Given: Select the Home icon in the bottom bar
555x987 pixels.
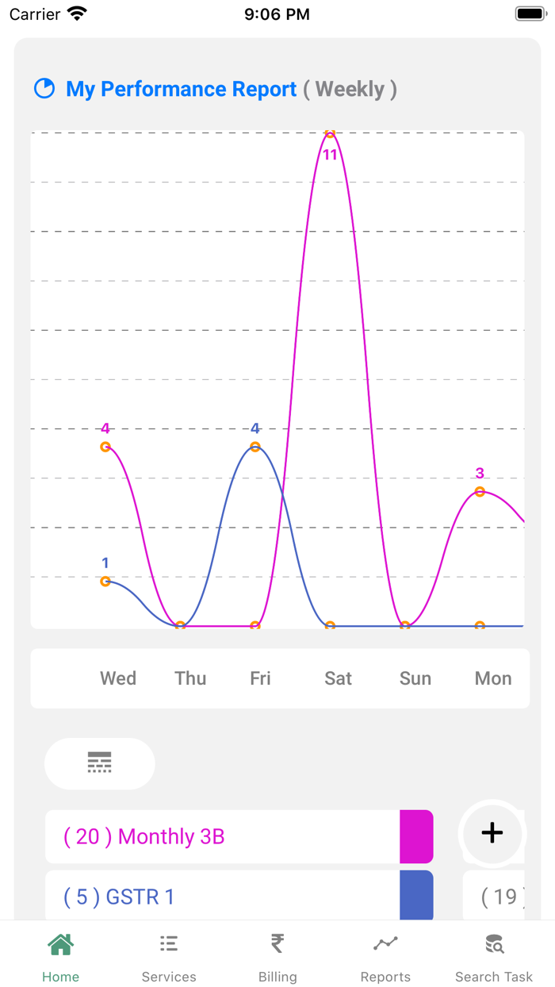Looking at the screenshot, I should coord(60,944).
